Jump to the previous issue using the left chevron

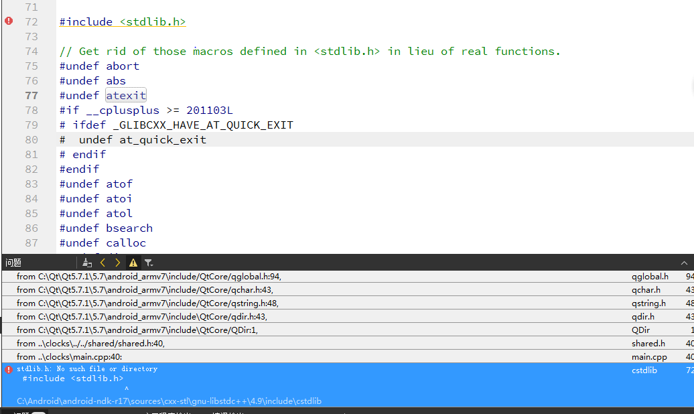pos(102,262)
